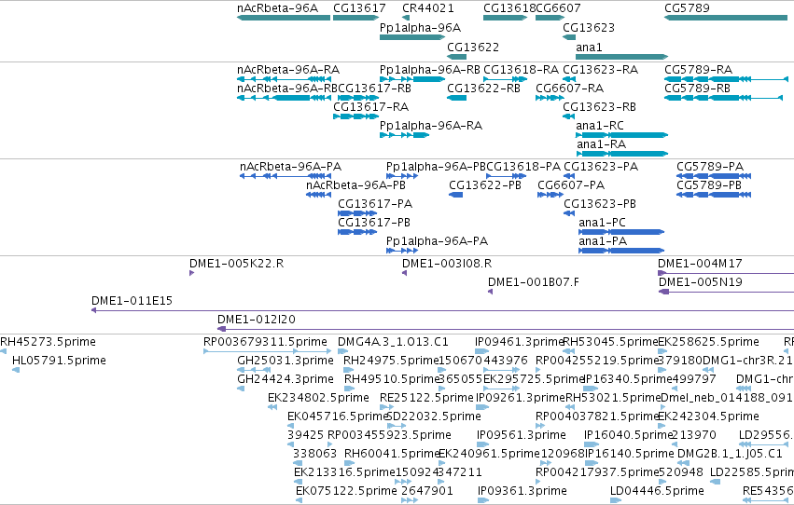Select EST LD04446.5prime
This screenshot has width=794, height=505.
615,500
